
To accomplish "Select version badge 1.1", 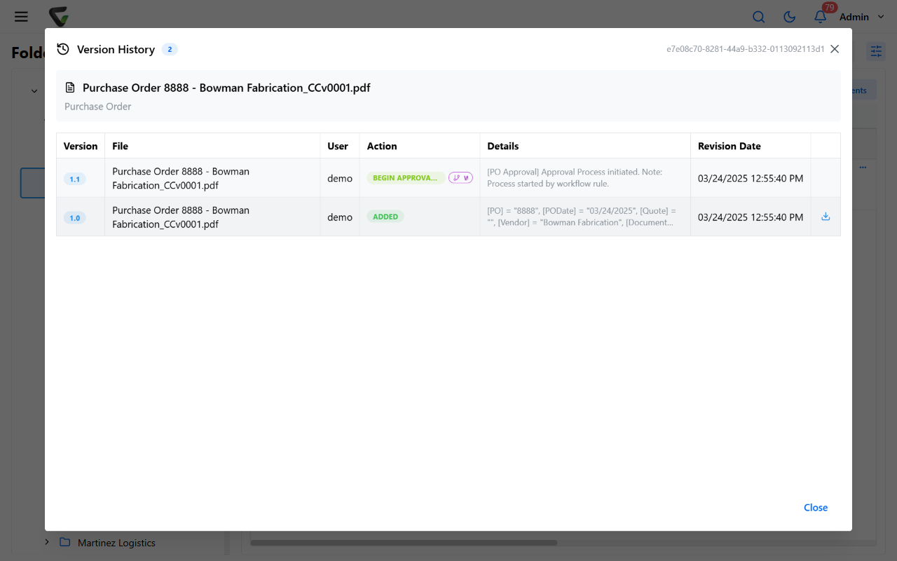I will click(x=74, y=179).
